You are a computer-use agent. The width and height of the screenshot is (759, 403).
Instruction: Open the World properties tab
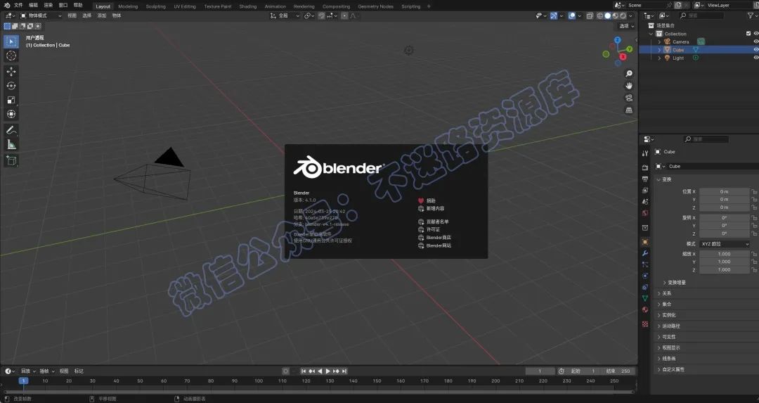tap(644, 213)
